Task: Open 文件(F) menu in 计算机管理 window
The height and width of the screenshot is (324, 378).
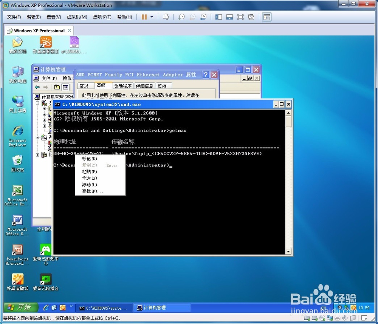Action: [x=49, y=78]
